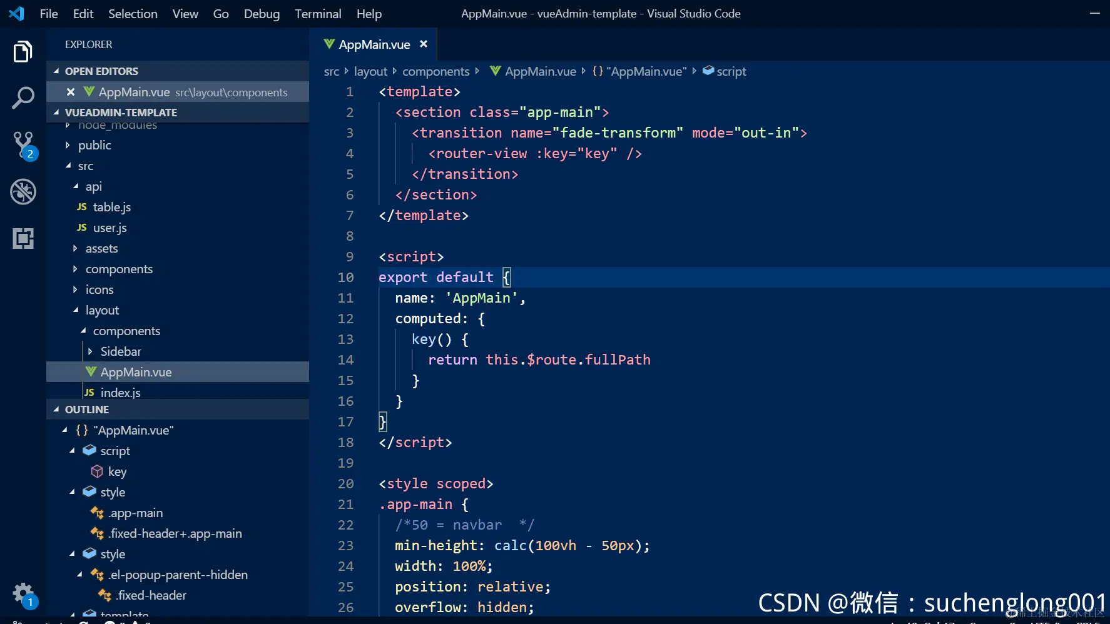
Task: Switch to the AppMain.vue editor tab
Action: (374, 44)
